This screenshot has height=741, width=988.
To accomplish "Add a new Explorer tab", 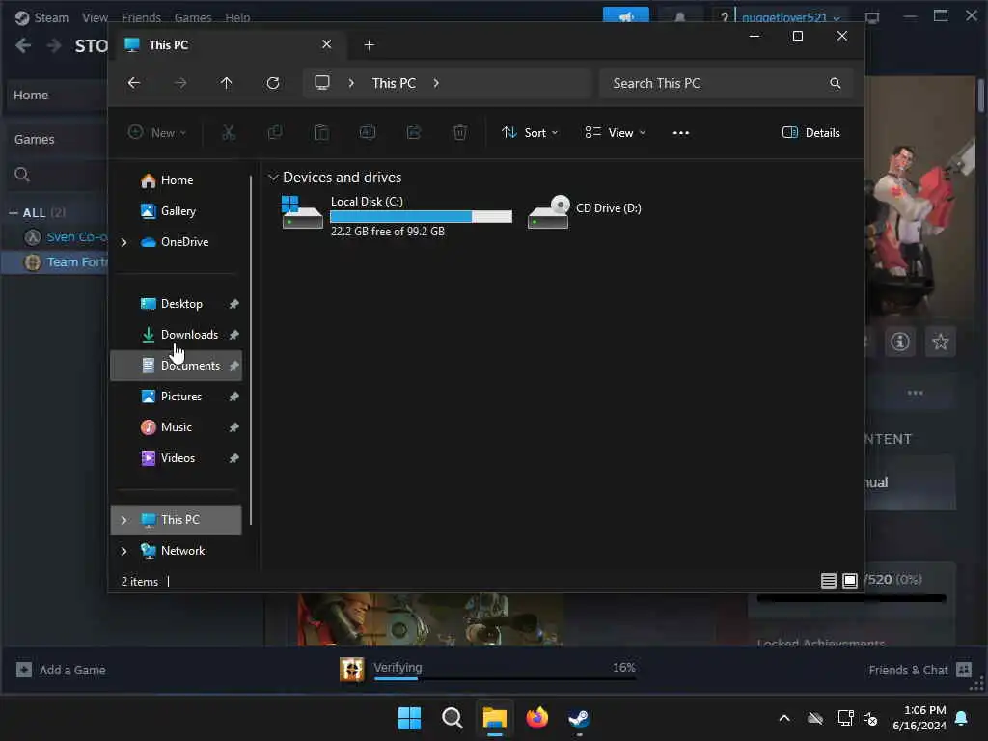I will click(x=370, y=44).
